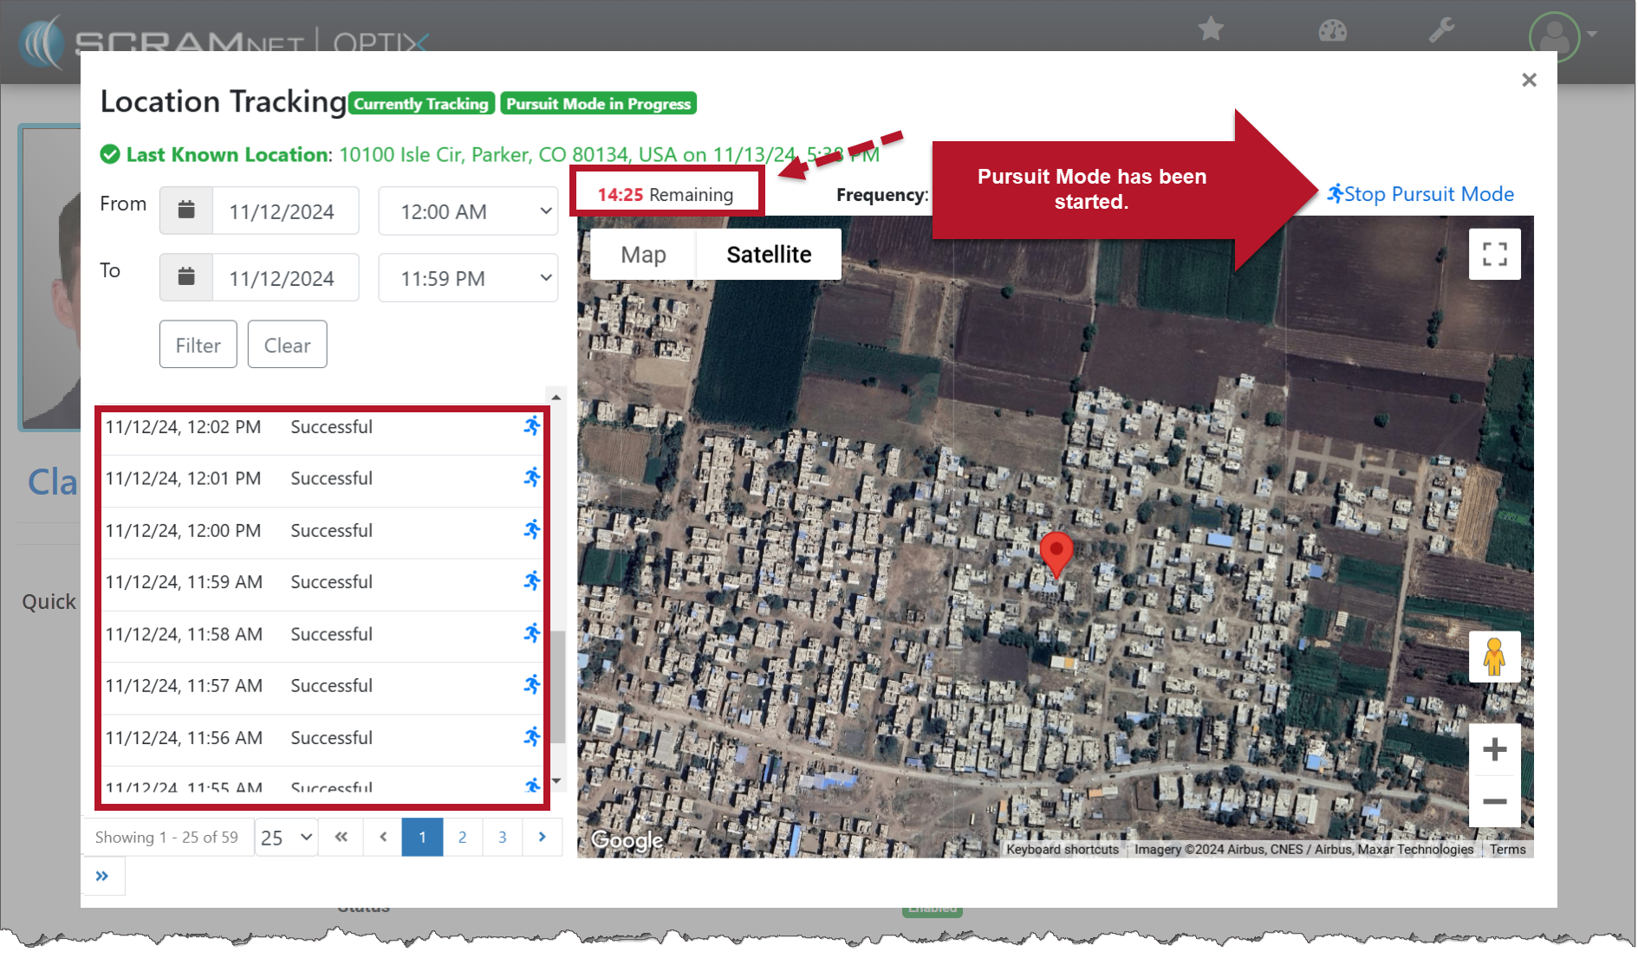Viewport: 1638px width, 958px height.
Task: Select the Street View pegman icon
Action: [x=1493, y=657]
